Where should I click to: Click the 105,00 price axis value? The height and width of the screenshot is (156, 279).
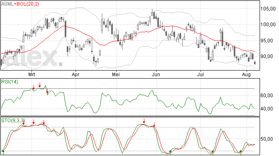[x=268, y=9]
